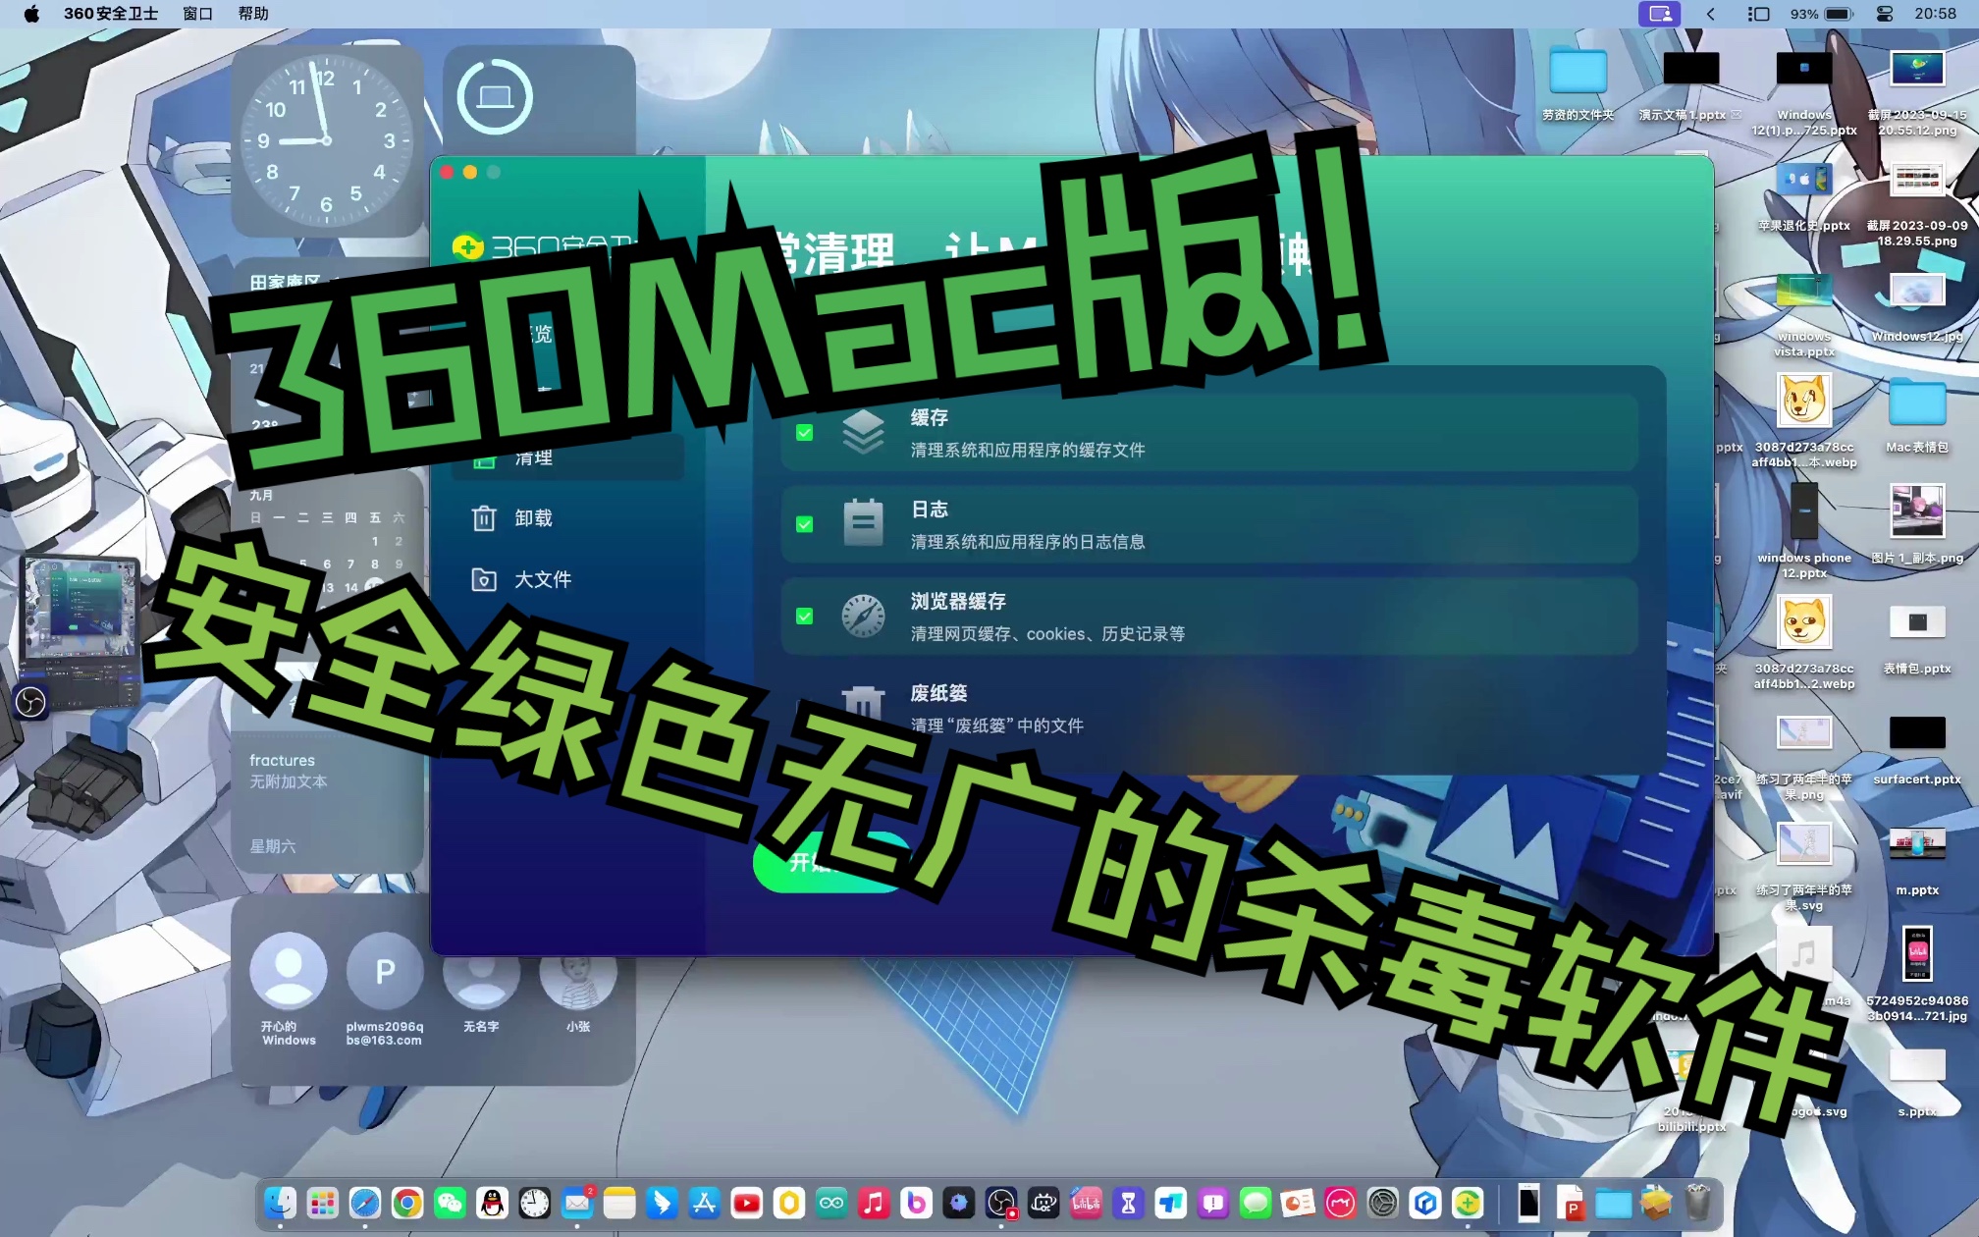Viewport: 1979px width, 1237px height.
Task: Open the Arduino IDE icon in the Dock
Action: [x=831, y=1203]
